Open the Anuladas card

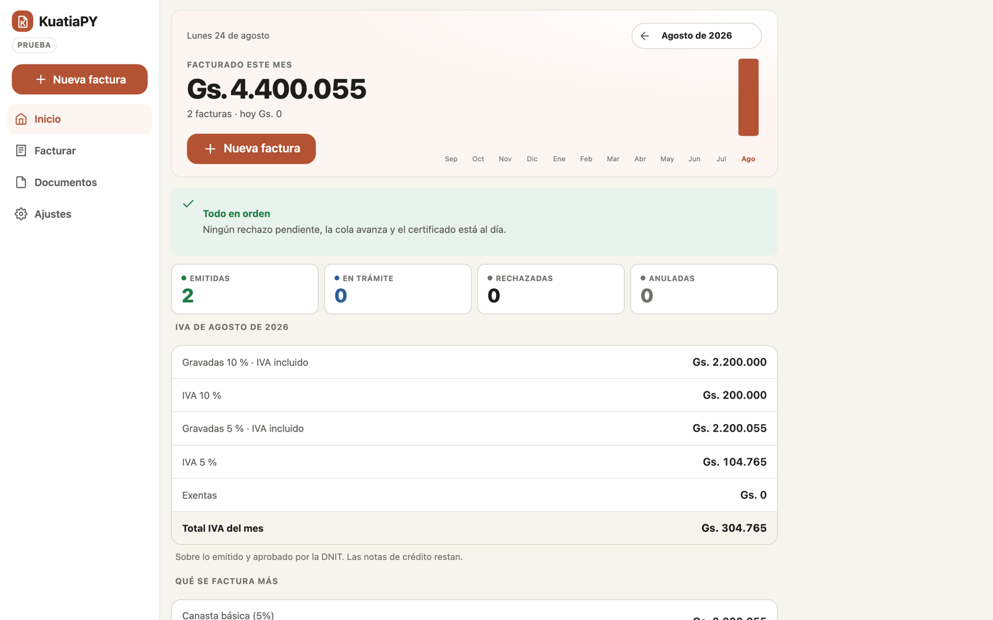click(704, 289)
